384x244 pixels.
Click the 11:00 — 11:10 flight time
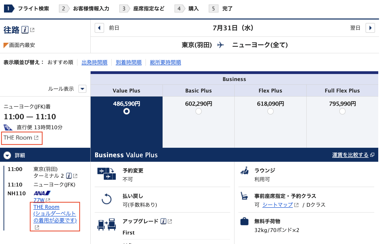(x=30, y=116)
